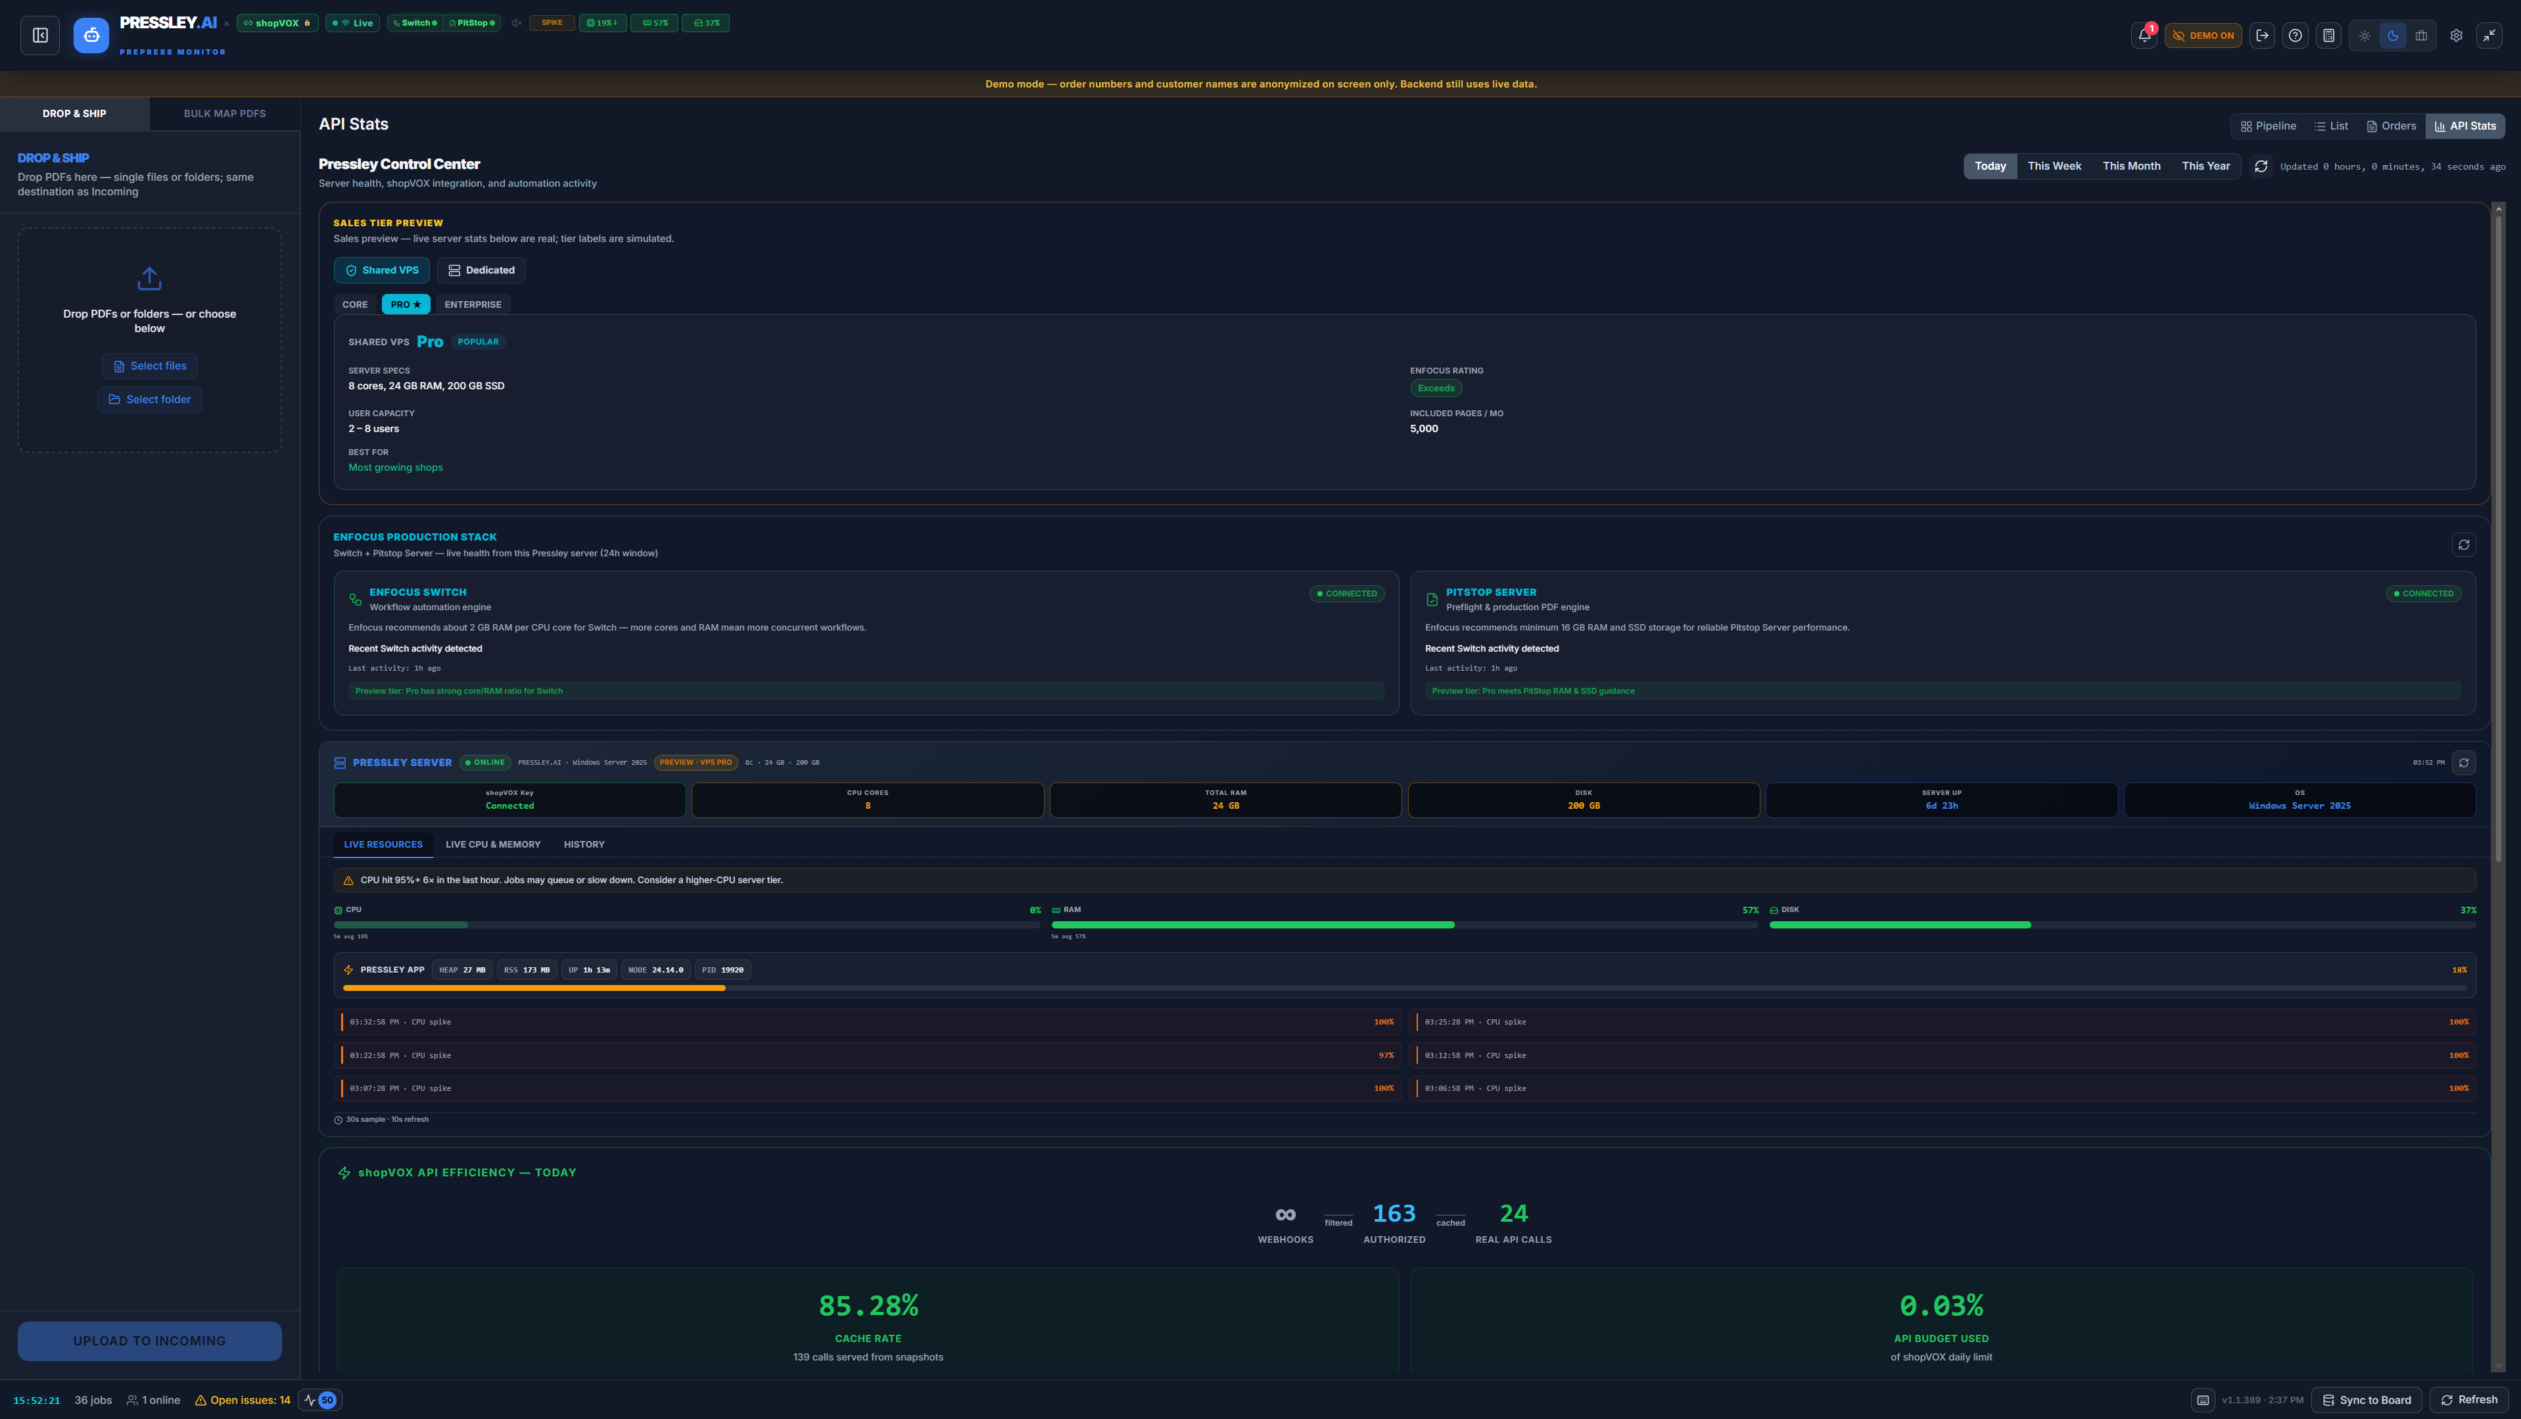This screenshot has width=2521, height=1419.
Task: Click the CPU 19% header chip
Action: point(602,22)
